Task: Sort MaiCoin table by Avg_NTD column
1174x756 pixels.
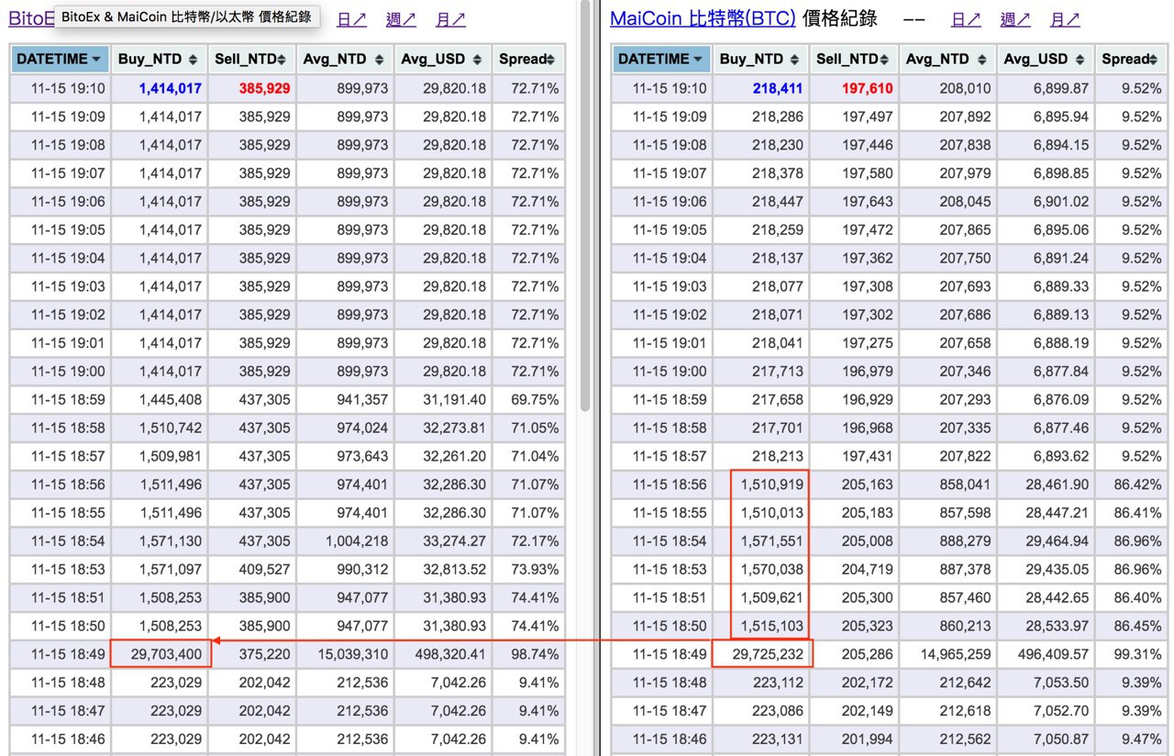Action: pos(946,60)
